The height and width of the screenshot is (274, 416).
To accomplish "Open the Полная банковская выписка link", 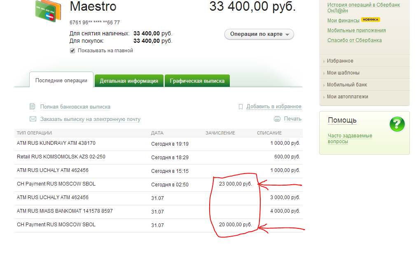I will (75, 107).
